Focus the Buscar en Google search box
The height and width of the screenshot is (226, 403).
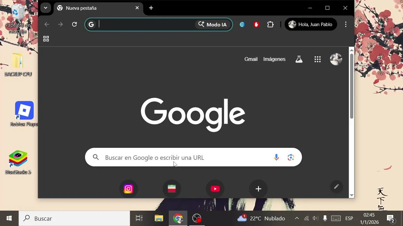193,157
